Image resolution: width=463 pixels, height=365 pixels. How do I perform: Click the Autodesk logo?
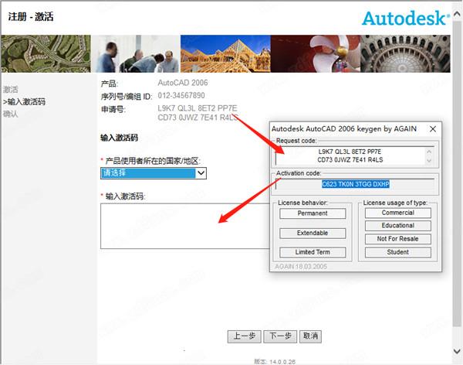406,19
